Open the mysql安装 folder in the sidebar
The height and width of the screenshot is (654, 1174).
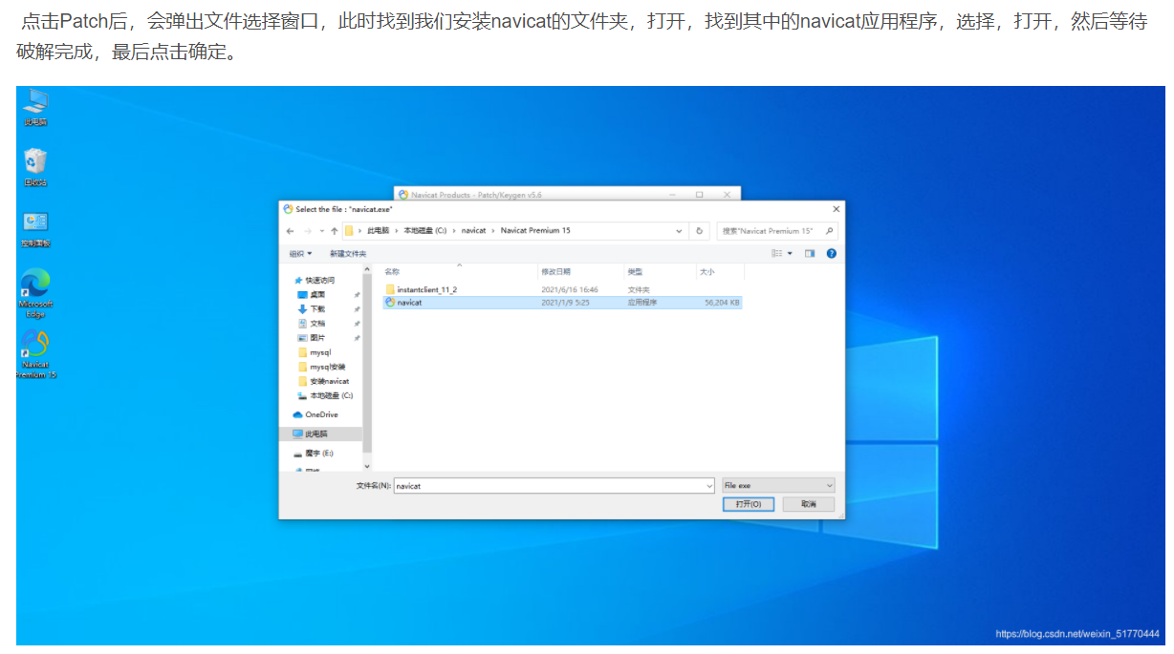(322, 367)
